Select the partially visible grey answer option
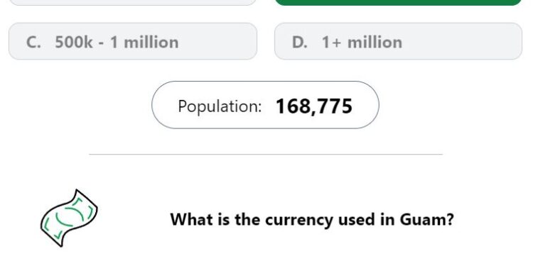This screenshot has width=533, height=266. (133, 2)
